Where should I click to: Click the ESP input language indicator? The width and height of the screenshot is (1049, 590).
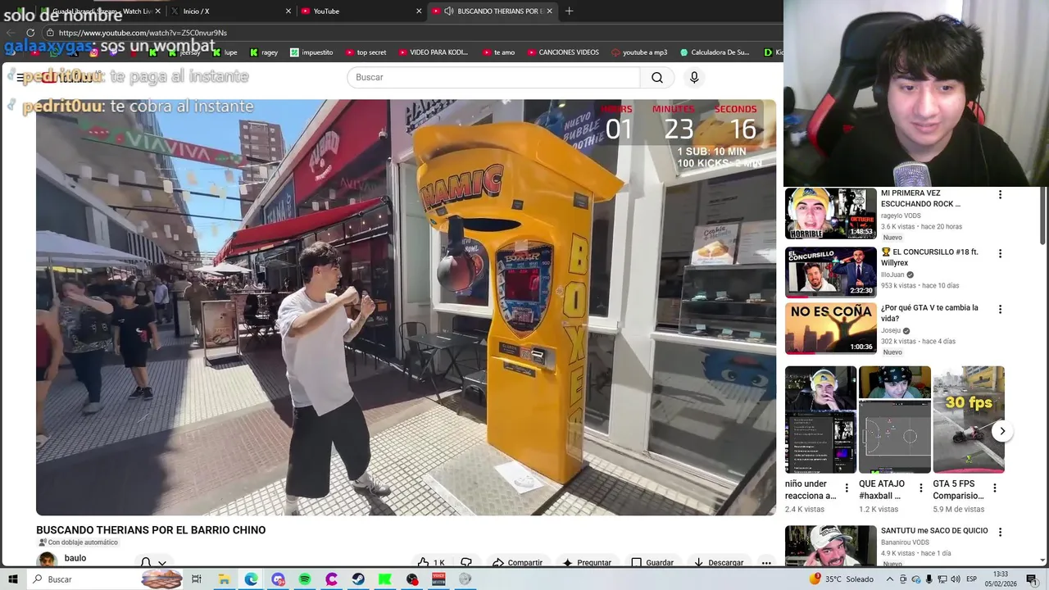point(971,579)
